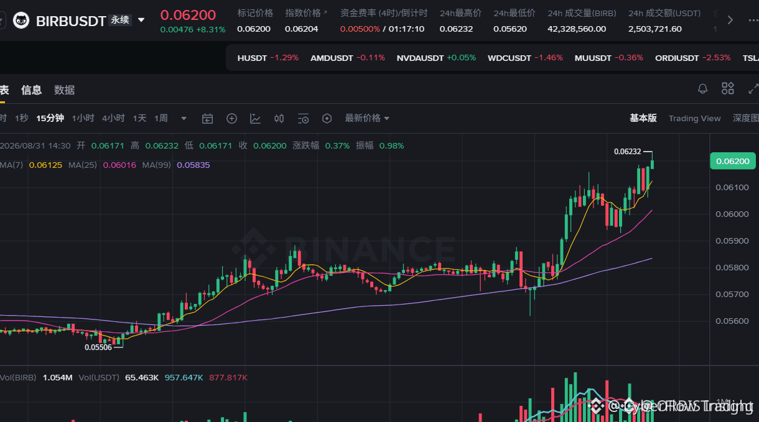The image size is (759, 422).
Task: Click the Vol(USDT) volume label
Action: (99, 377)
